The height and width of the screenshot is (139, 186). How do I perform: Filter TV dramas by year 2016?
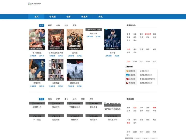coord(148,62)
